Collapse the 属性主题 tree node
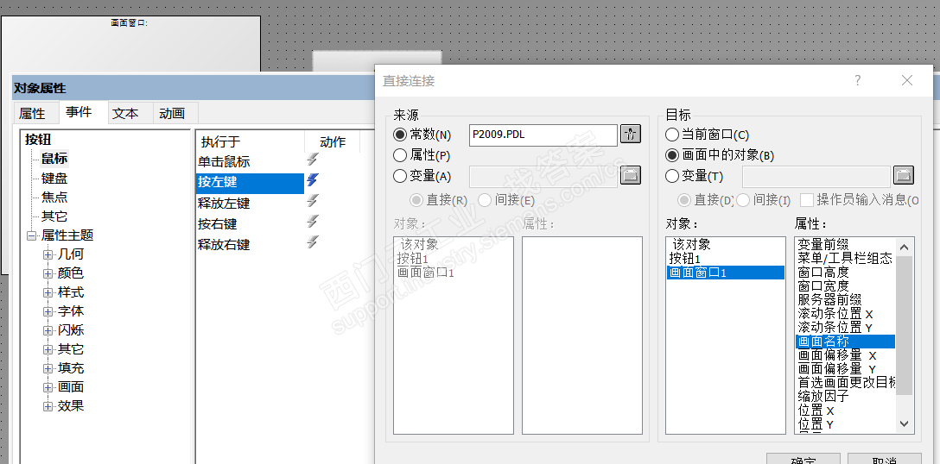940x464 pixels. coord(31,236)
